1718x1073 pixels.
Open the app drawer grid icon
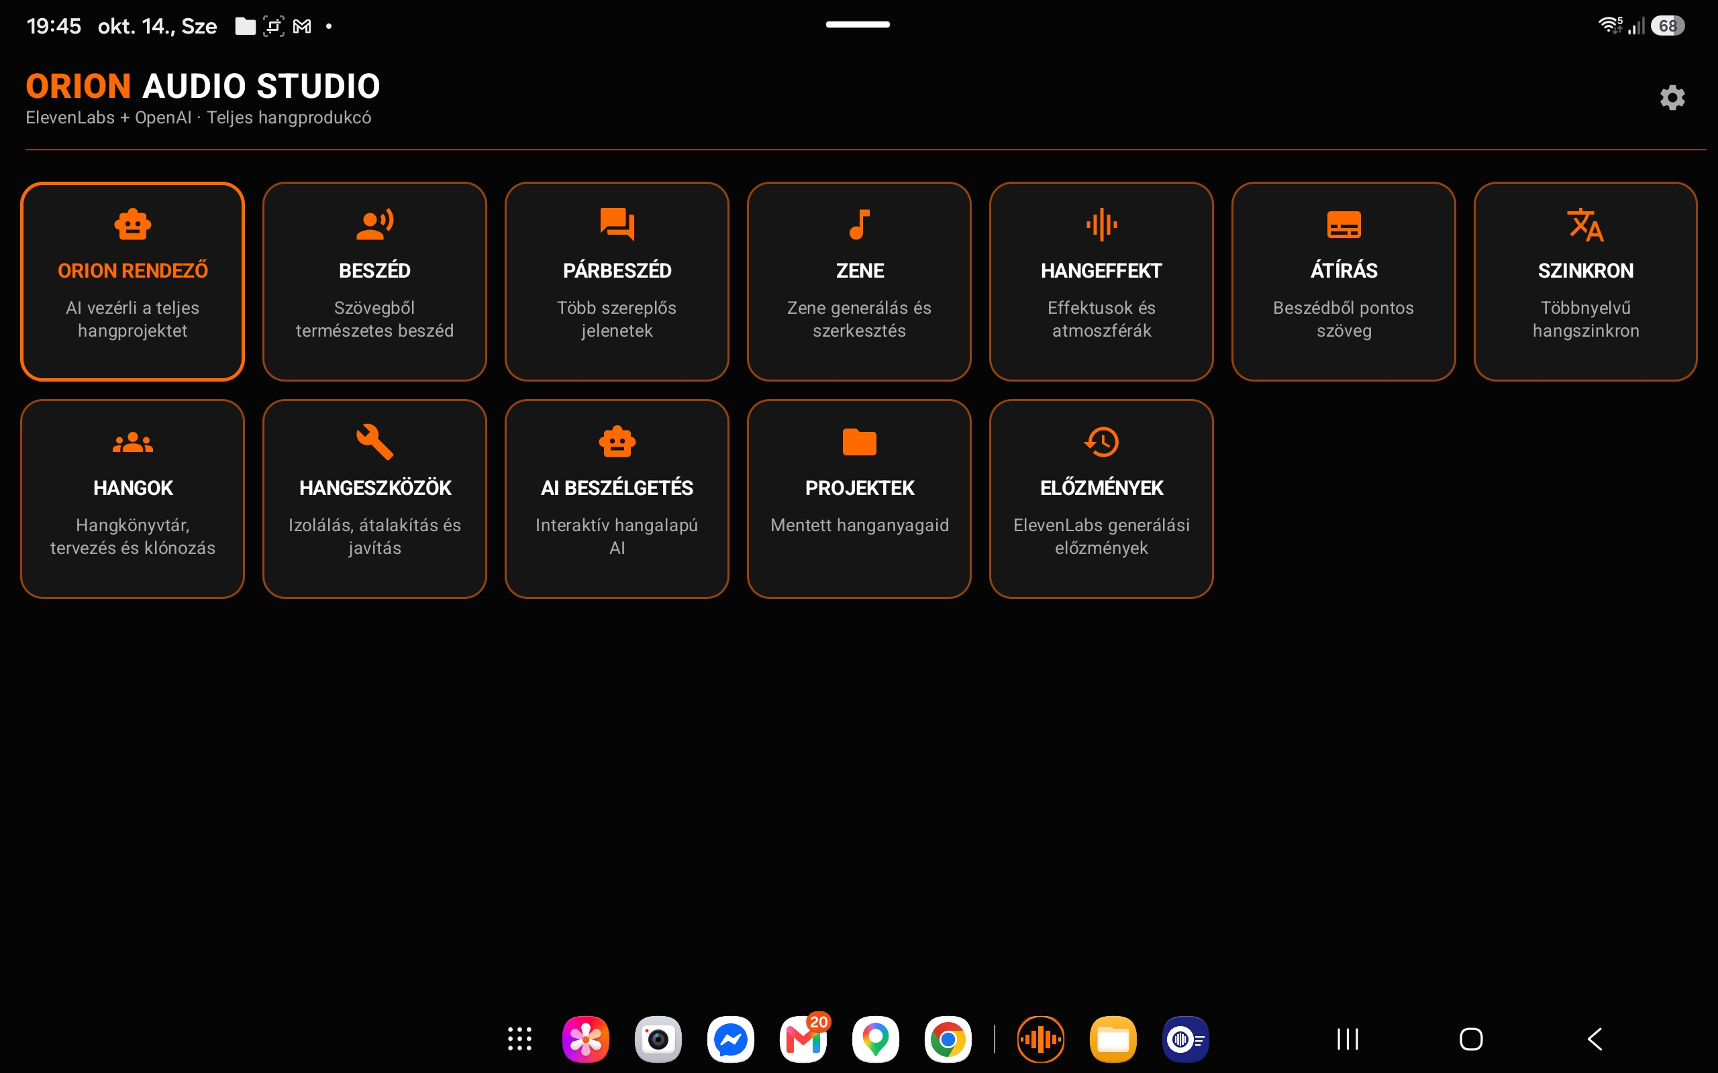point(519,1039)
